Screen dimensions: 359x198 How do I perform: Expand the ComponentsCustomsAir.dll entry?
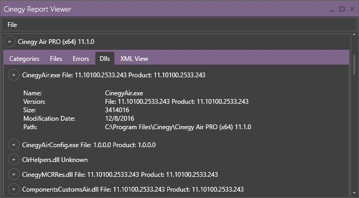(14, 190)
